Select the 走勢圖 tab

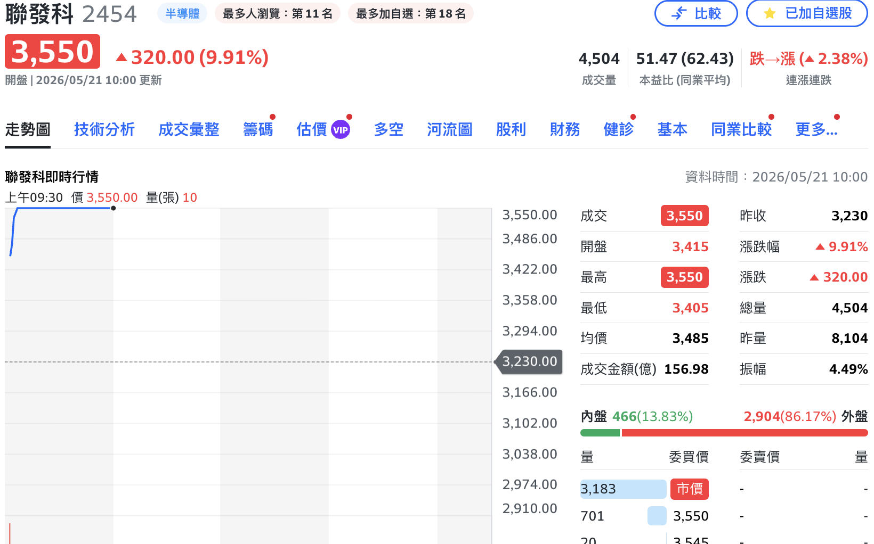(28, 129)
